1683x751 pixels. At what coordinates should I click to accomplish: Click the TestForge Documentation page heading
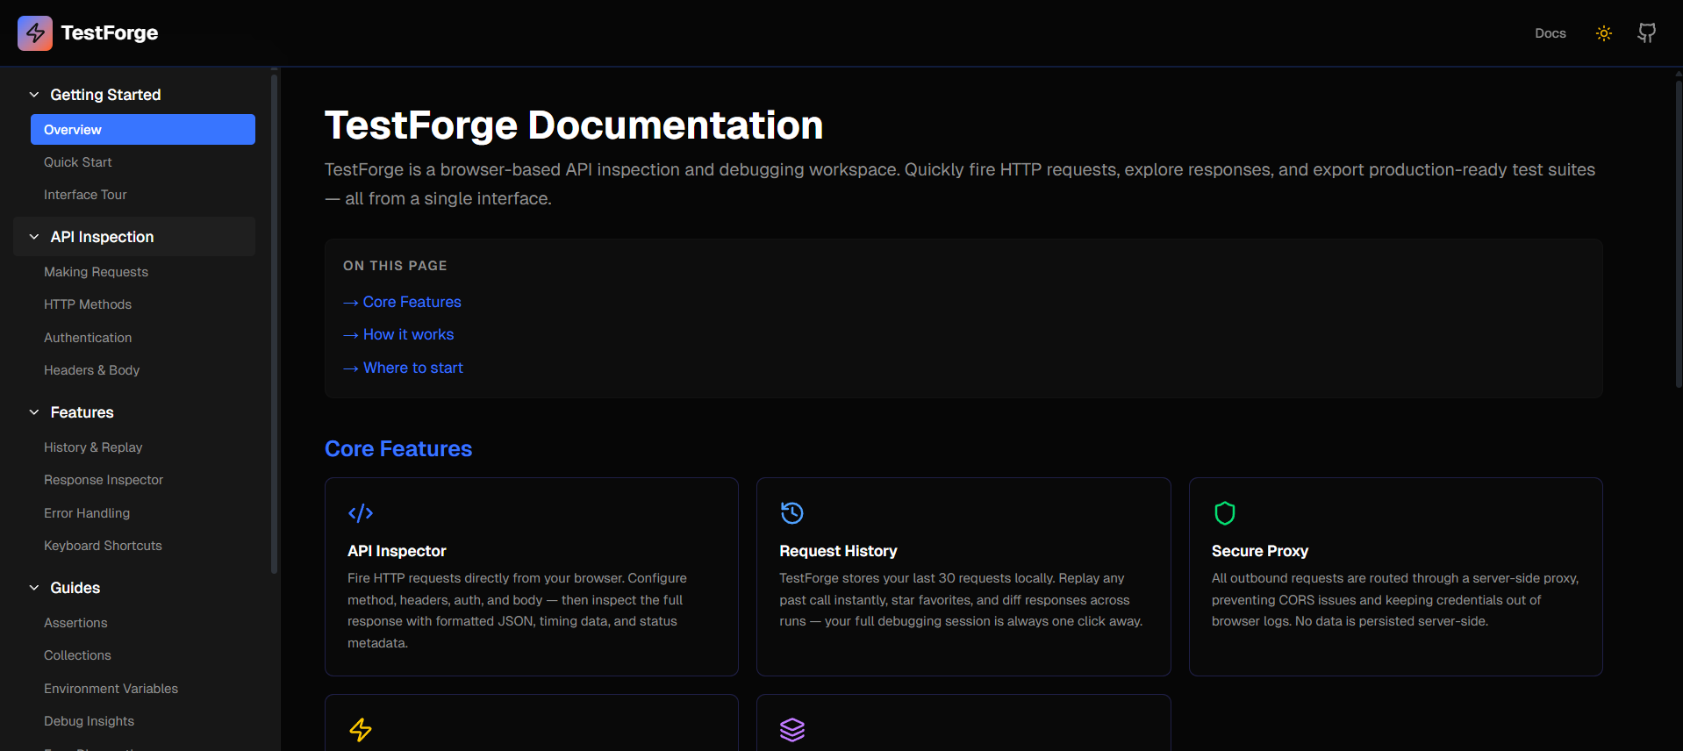point(574,125)
